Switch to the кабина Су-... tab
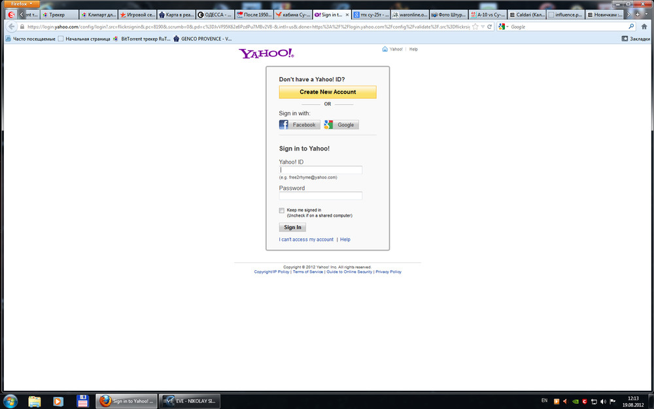This screenshot has width=654, height=409. pos(293,14)
